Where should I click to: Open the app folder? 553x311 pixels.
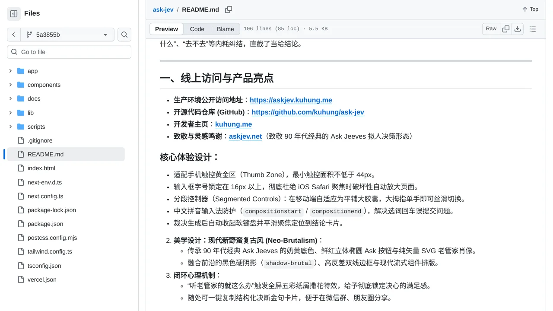tap(32, 71)
